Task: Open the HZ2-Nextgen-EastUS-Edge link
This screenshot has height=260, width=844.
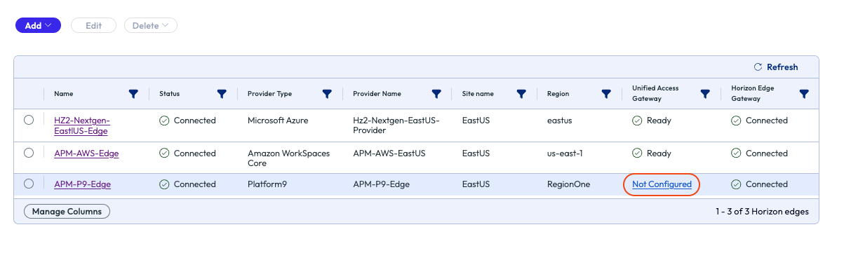Action: pyautogui.click(x=82, y=125)
